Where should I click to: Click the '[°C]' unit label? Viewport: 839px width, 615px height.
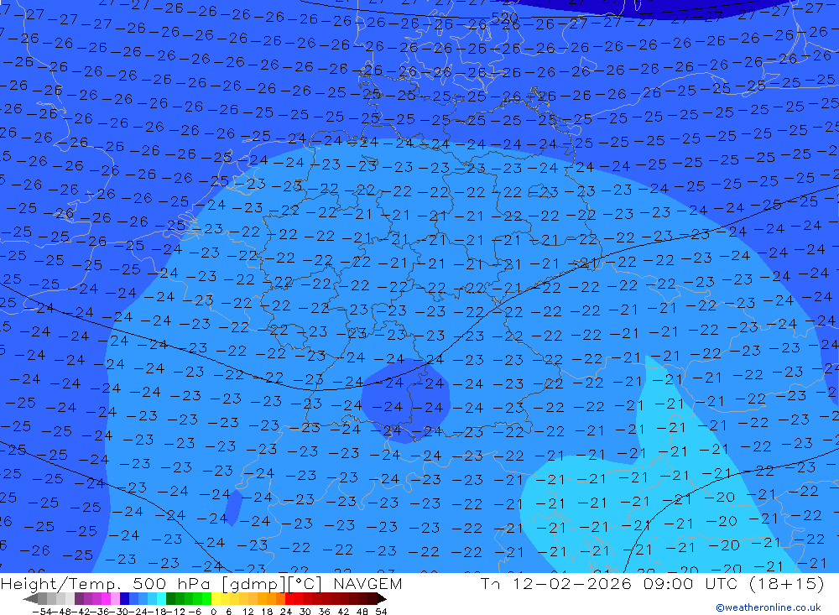305,584
